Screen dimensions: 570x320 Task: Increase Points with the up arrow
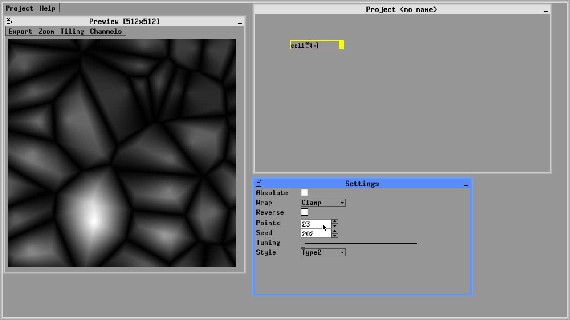[335, 221]
